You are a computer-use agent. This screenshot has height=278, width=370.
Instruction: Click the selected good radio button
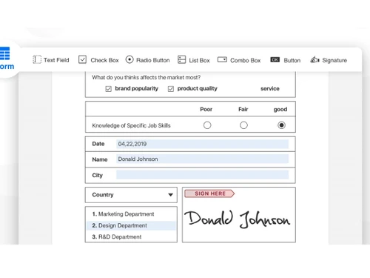[281, 125]
